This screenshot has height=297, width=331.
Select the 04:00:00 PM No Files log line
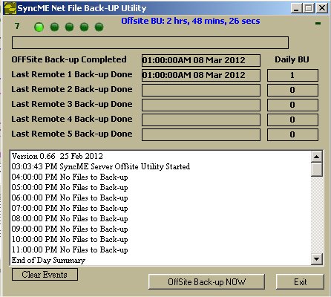[x=70, y=177]
